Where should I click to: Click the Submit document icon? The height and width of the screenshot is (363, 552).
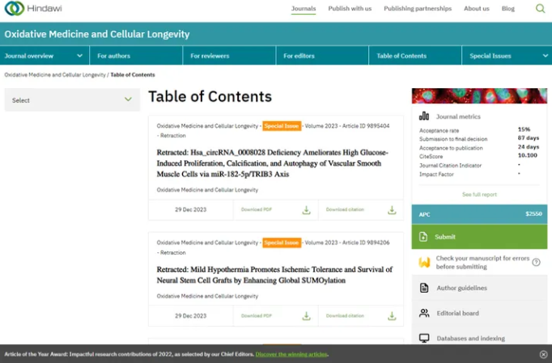(x=423, y=237)
